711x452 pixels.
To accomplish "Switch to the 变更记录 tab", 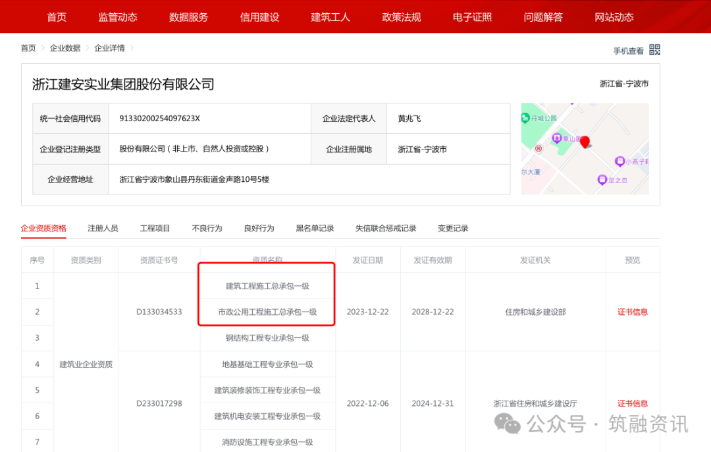I will click(x=453, y=228).
